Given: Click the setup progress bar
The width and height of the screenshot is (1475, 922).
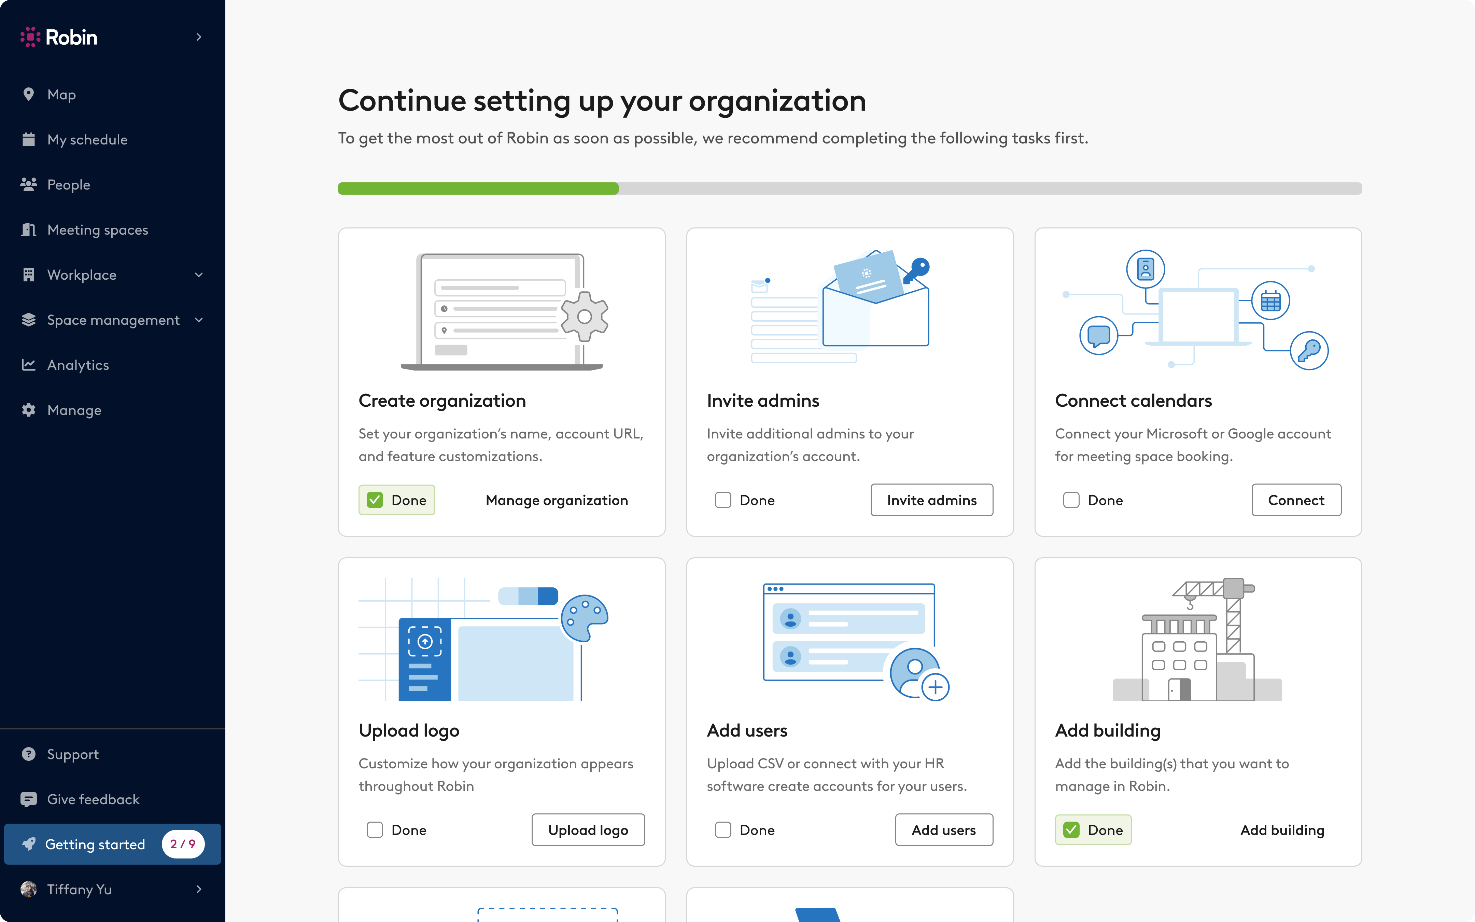Looking at the screenshot, I should (x=849, y=188).
